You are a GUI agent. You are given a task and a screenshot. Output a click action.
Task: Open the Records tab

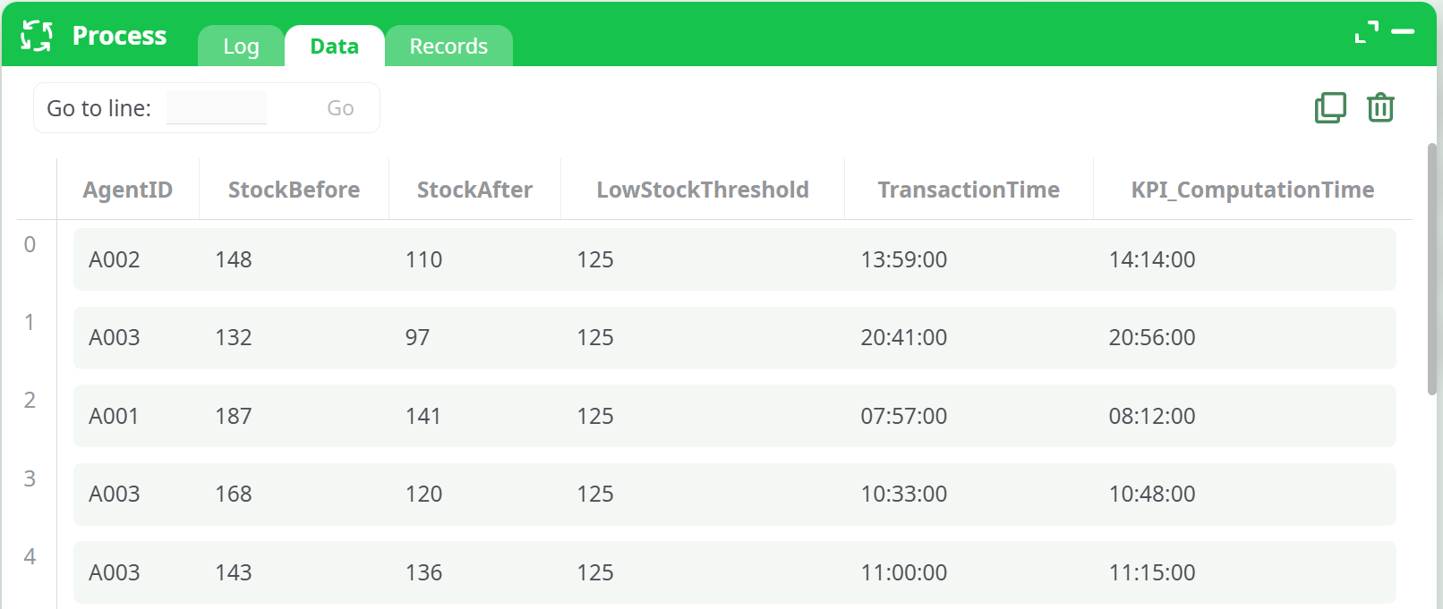coord(448,46)
